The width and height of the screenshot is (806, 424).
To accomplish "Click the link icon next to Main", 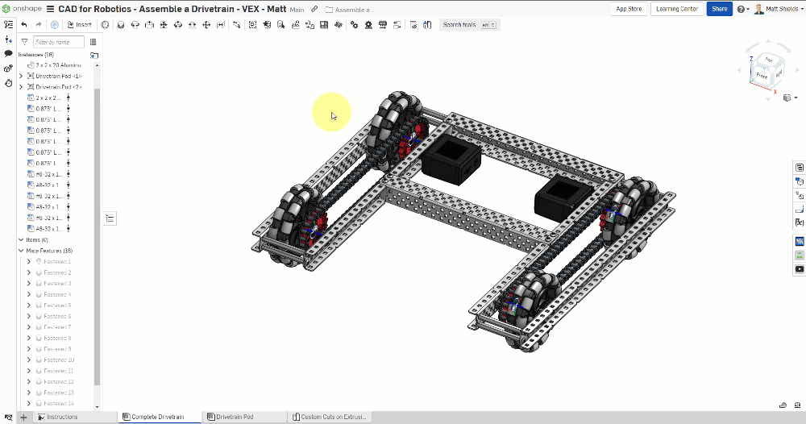I will click(314, 9).
